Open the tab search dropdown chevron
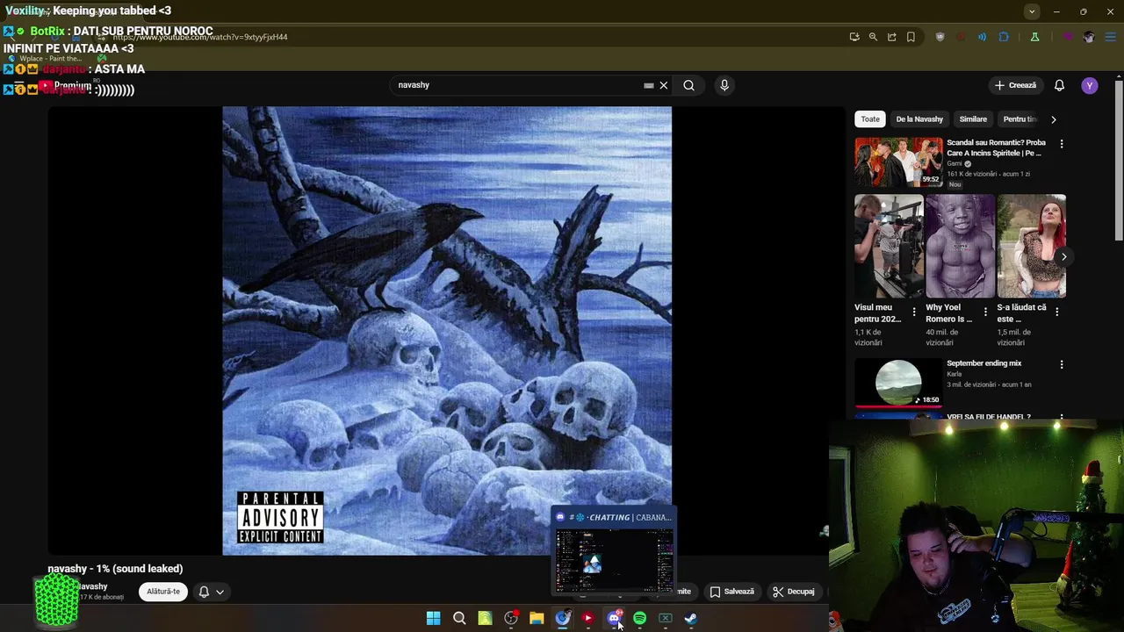Image resolution: width=1124 pixels, height=632 pixels. click(1032, 11)
